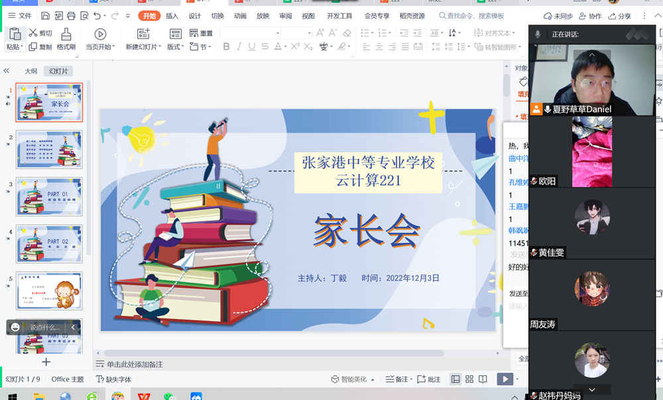Switch to the Outline (大纲) tab

click(x=30, y=71)
